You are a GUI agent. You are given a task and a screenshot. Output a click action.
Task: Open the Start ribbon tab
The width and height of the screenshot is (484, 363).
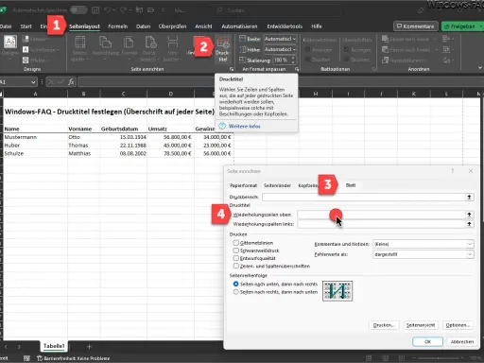[x=26, y=26]
